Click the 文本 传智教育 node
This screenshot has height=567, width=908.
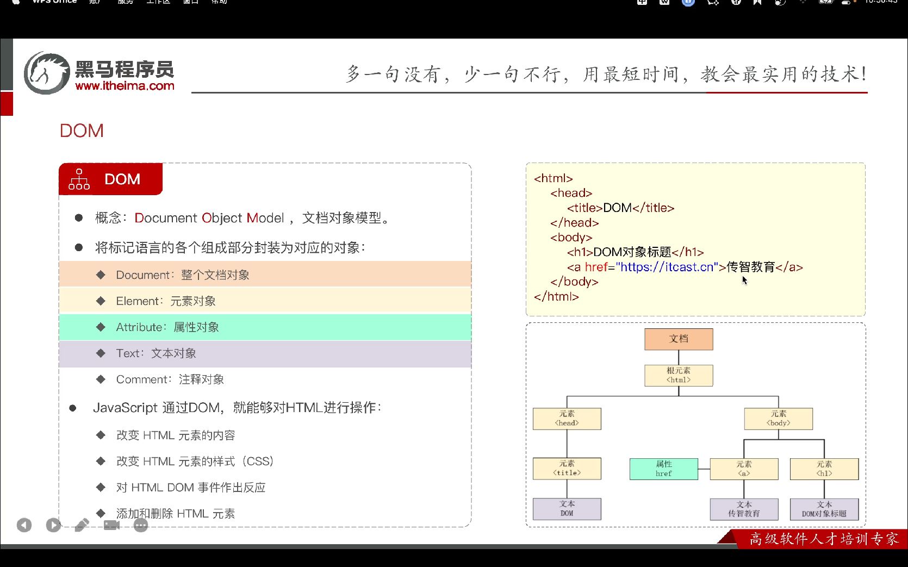coord(744,509)
